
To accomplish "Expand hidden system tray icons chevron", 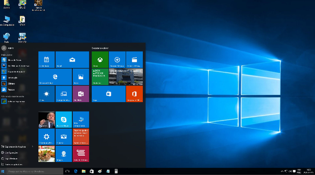I will pos(282,172).
